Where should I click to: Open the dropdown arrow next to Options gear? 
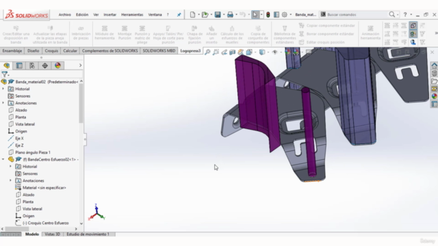tap(290, 14)
